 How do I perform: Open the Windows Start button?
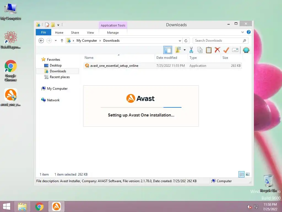(x=7, y=206)
